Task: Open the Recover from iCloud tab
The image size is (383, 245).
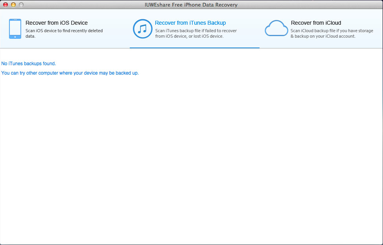Action: pos(321,29)
